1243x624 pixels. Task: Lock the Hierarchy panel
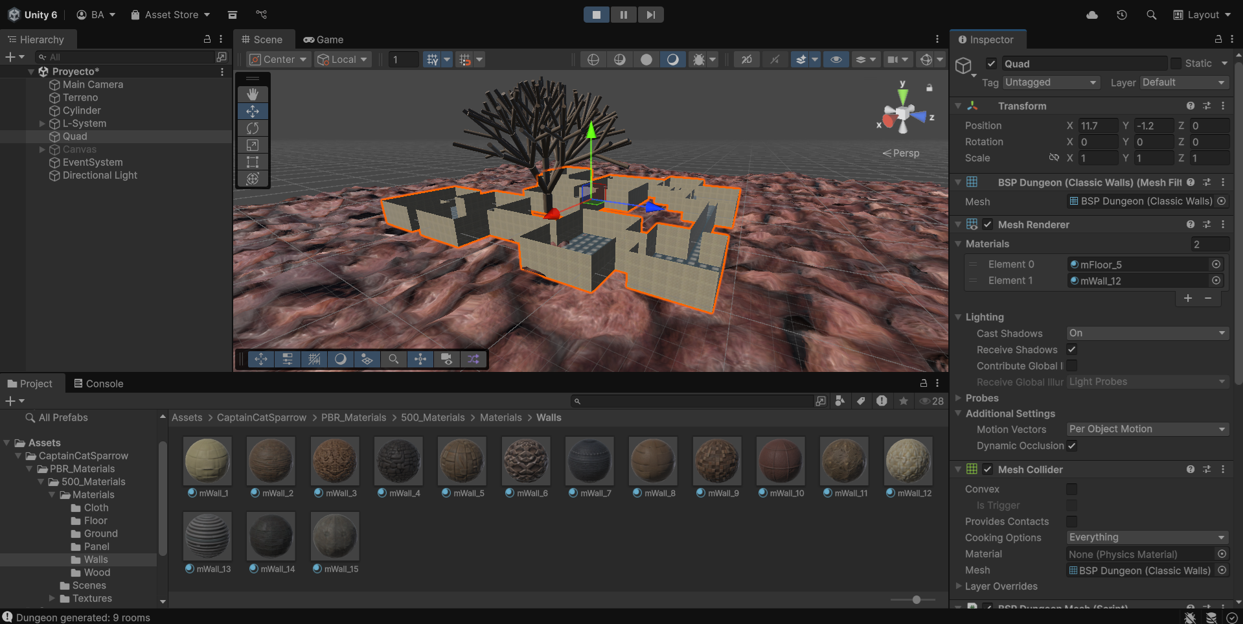(x=207, y=40)
